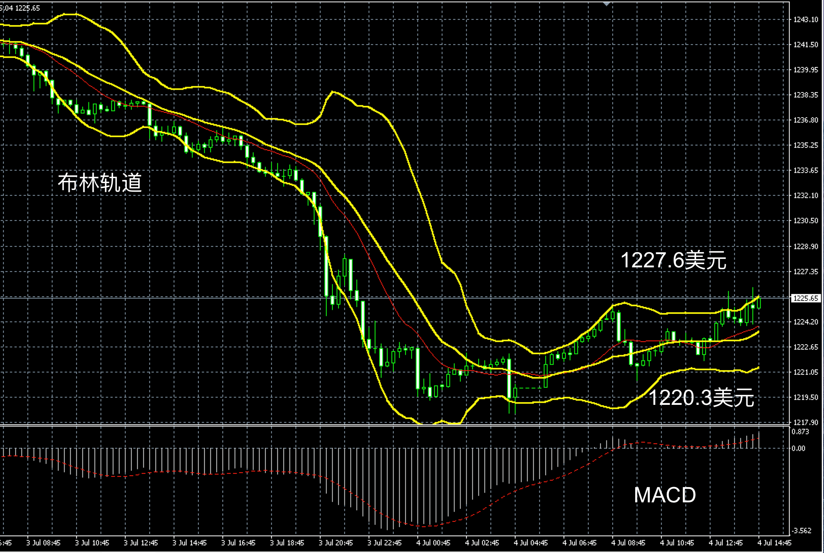Click the 1224.20 price axis label
Viewport: 824px width, 553px height.
coord(805,322)
